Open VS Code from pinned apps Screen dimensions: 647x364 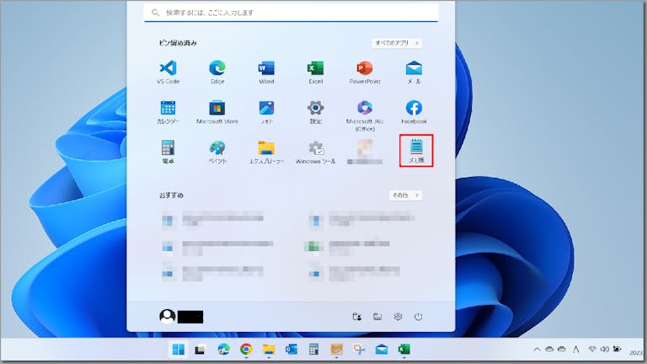pyautogui.click(x=168, y=72)
